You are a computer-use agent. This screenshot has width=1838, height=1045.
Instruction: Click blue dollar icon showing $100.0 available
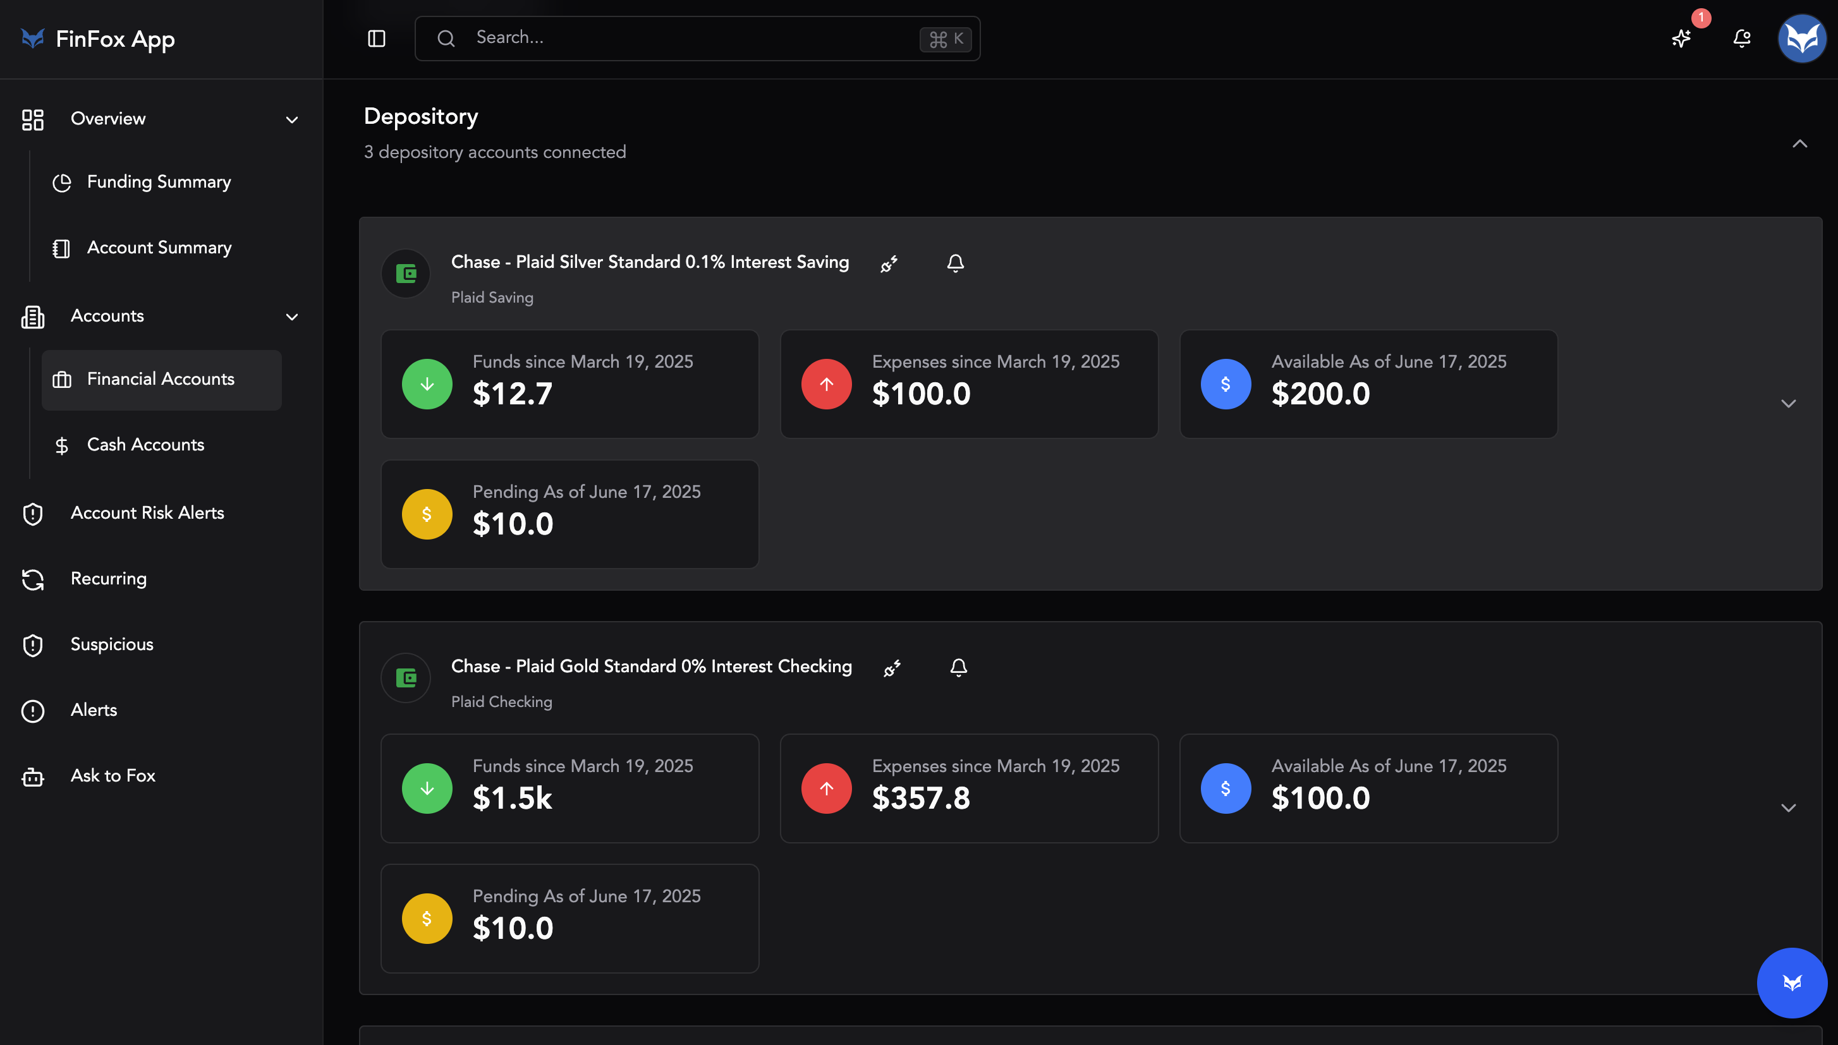pos(1226,788)
